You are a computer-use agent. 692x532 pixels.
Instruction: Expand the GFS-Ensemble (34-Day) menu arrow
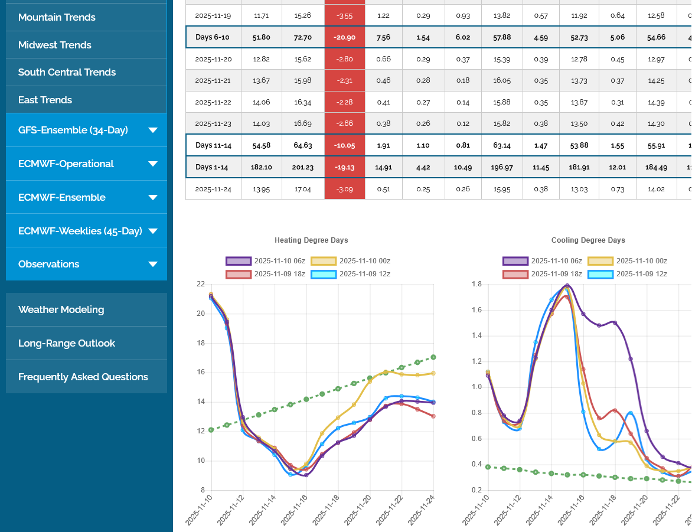pos(153,130)
